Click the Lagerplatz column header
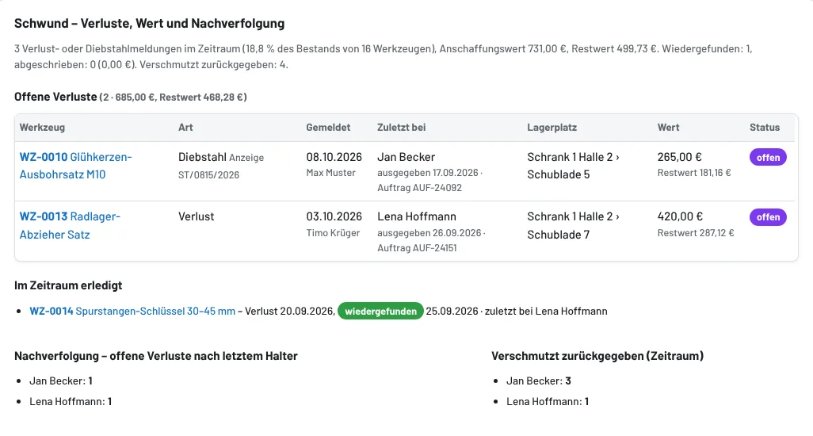 coord(552,127)
